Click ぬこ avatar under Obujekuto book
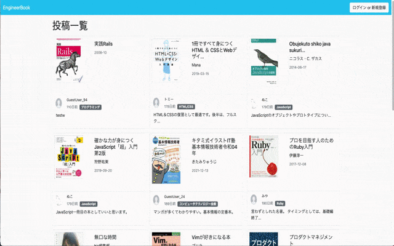The width and height of the screenshot is (394, 246). [254, 103]
